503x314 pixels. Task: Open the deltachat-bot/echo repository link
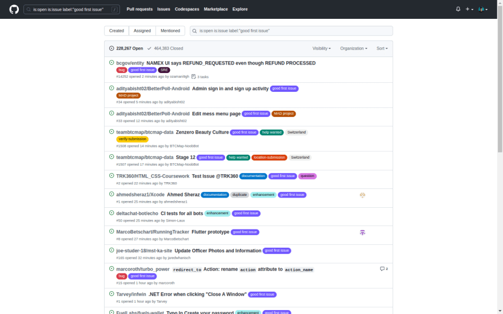[x=137, y=214]
